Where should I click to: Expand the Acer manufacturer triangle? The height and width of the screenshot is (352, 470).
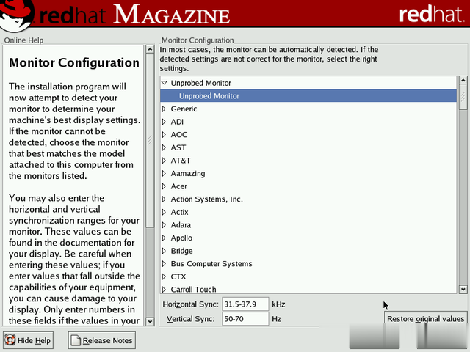point(164,186)
